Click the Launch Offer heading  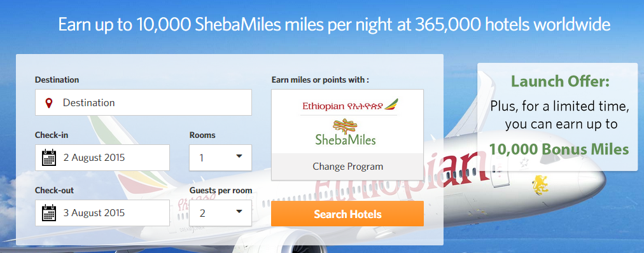(560, 81)
